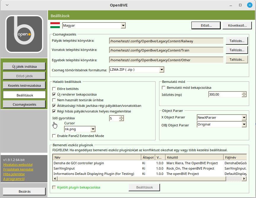Click the plugin list horizontal scrollbar thumb

tap(141, 179)
